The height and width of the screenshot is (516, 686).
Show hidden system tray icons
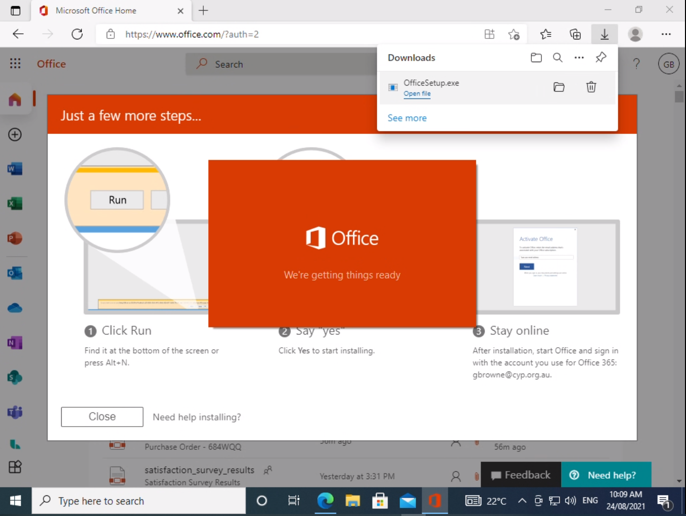(x=522, y=501)
